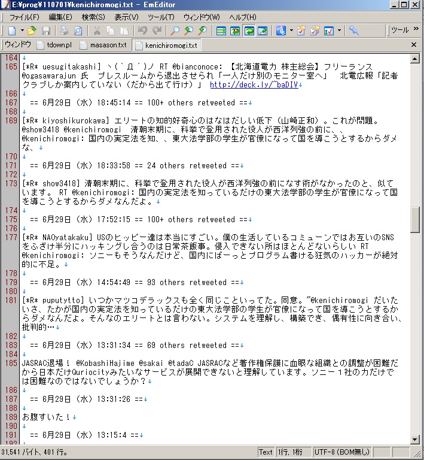Click line number 165 in the margin

pos(11,66)
